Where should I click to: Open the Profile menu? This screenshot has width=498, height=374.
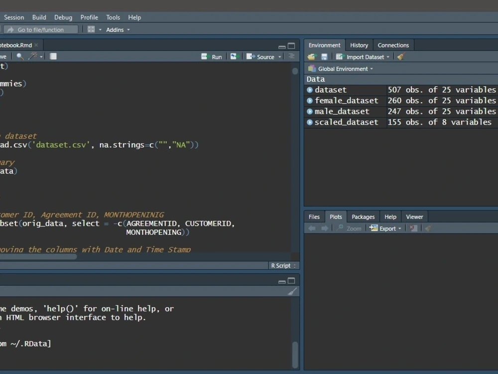click(89, 17)
